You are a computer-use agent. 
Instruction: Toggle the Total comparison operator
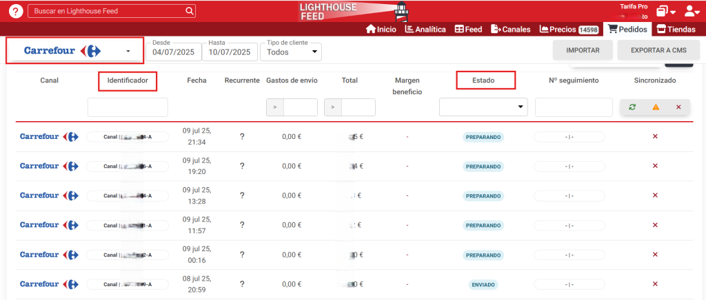point(333,107)
